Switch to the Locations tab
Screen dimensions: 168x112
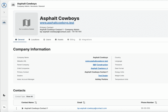[34, 39]
